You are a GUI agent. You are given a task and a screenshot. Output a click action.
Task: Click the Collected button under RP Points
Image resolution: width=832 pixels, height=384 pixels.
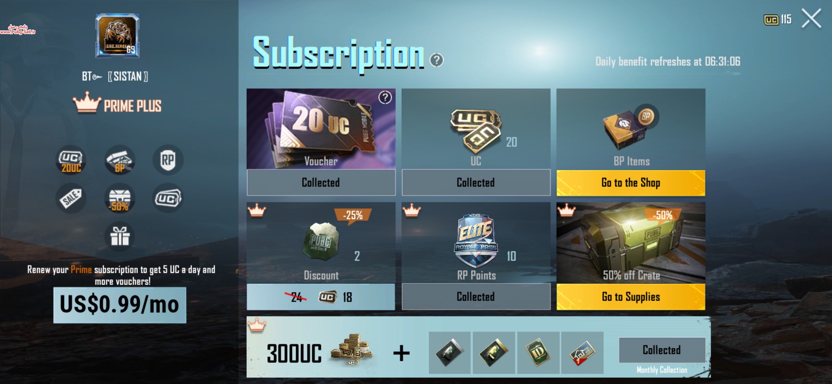tap(476, 297)
